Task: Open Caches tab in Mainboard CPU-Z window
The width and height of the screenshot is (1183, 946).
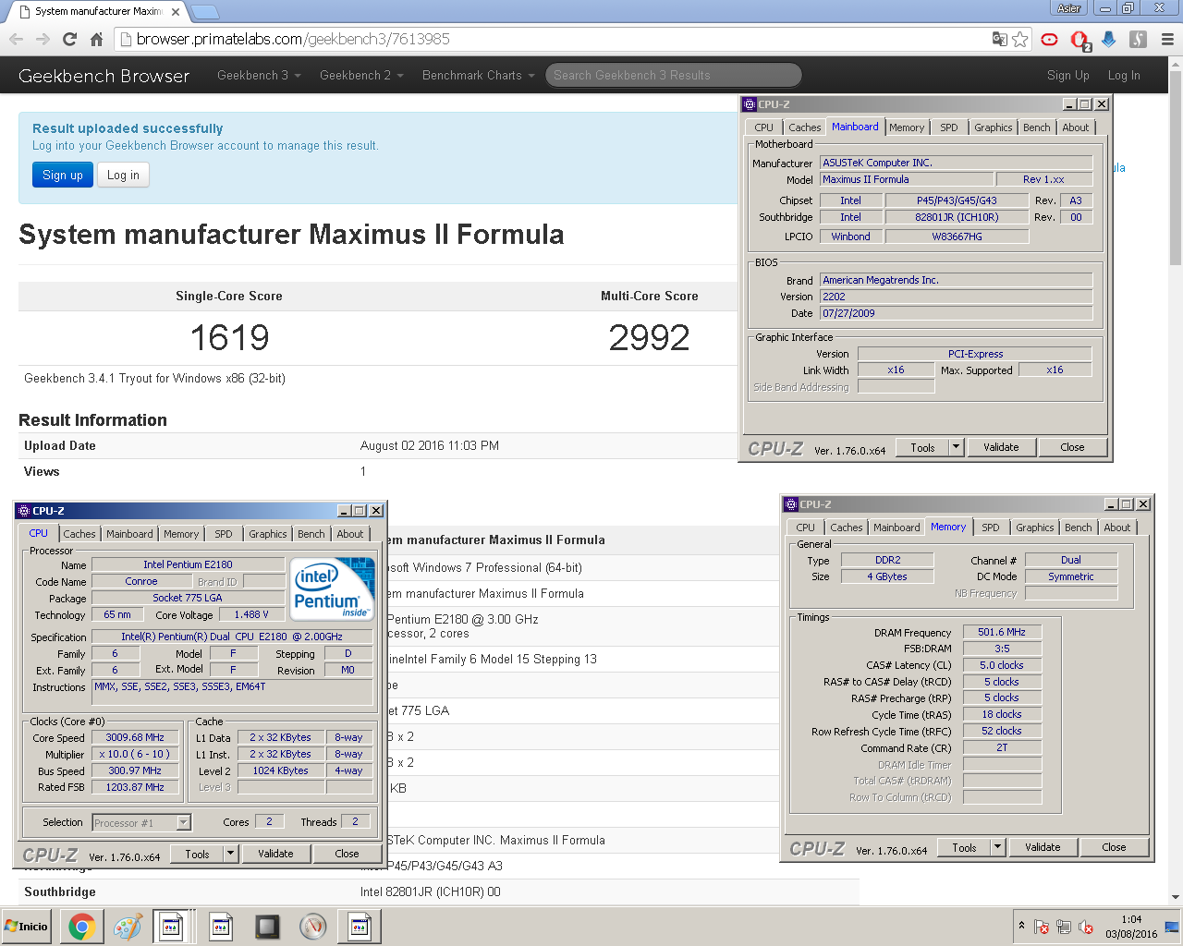Action: coord(804,127)
